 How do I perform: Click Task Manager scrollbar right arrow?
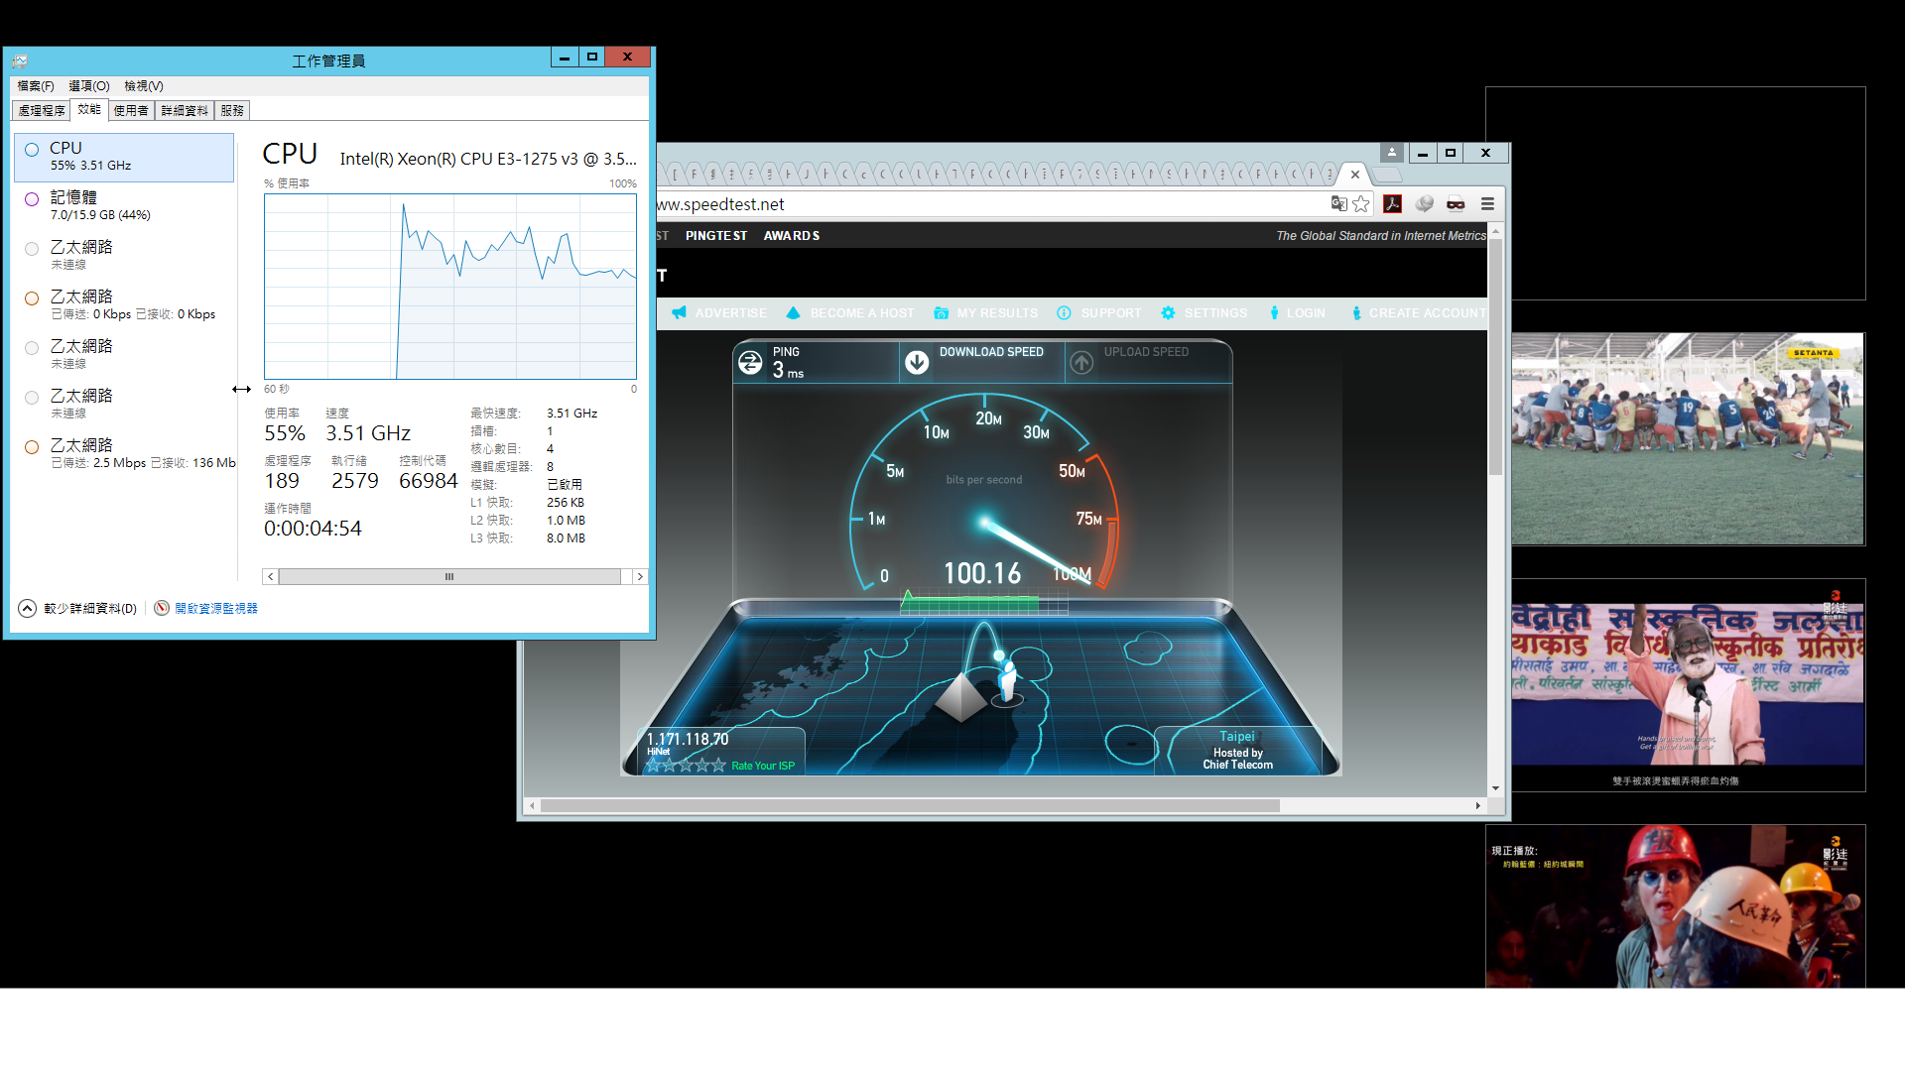pos(640,576)
